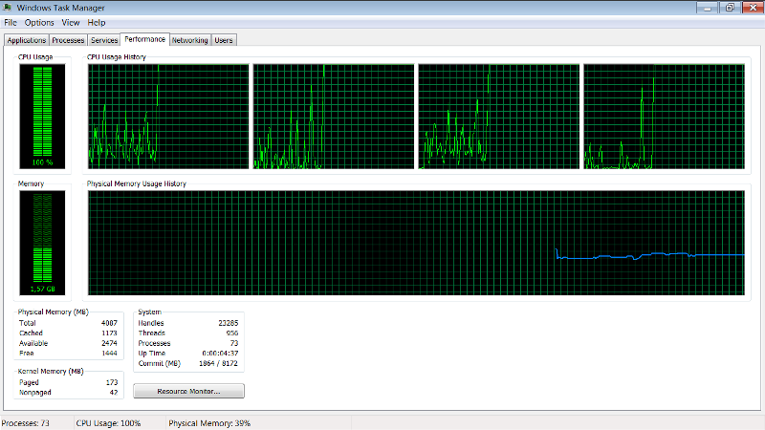Click the Commit (MB) label

click(x=159, y=363)
